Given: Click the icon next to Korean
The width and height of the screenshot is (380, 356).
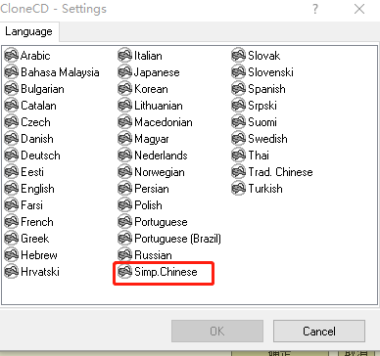Looking at the screenshot, I should 125,89.
